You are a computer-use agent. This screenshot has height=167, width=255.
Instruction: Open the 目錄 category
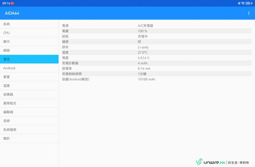[29, 121]
